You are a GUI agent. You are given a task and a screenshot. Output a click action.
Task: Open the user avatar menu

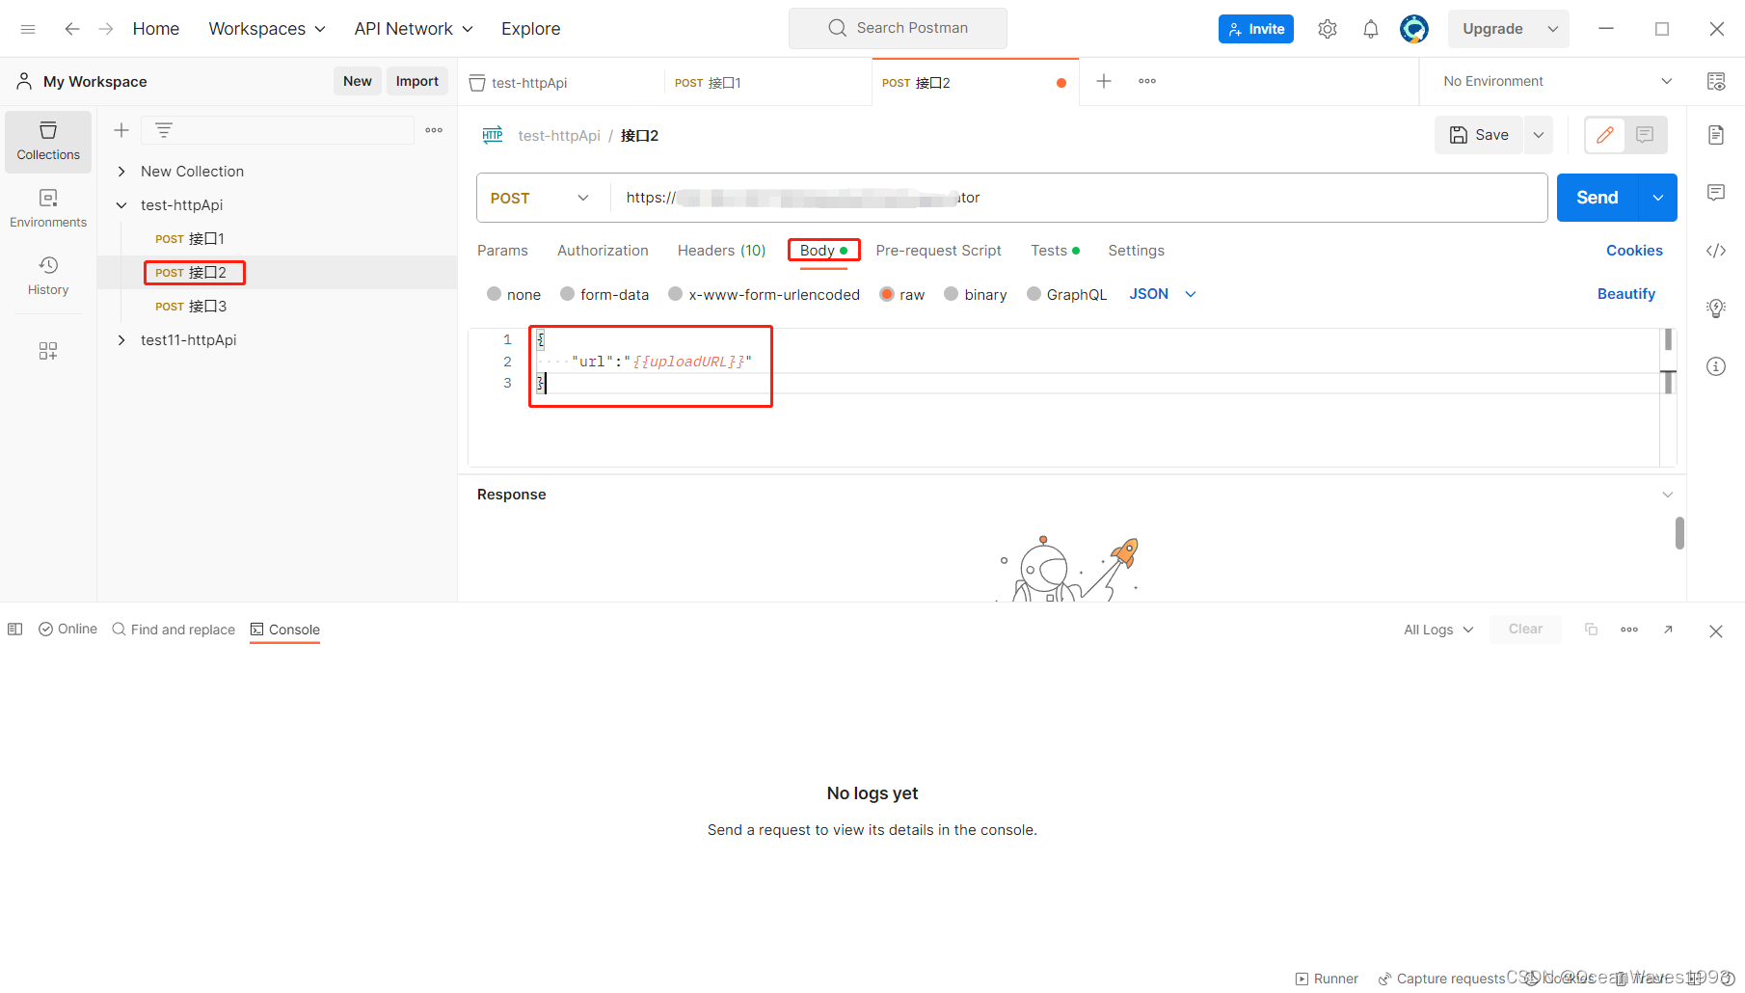click(x=1414, y=29)
